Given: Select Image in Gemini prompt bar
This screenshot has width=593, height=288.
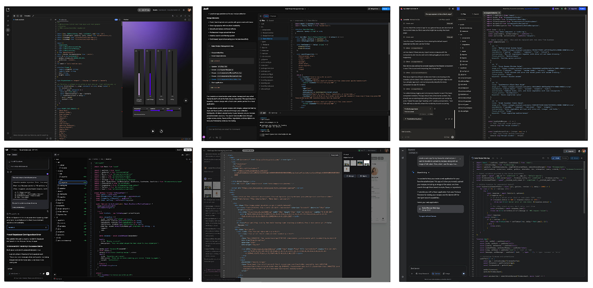Looking at the screenshot, I should [x=446, y=274].
